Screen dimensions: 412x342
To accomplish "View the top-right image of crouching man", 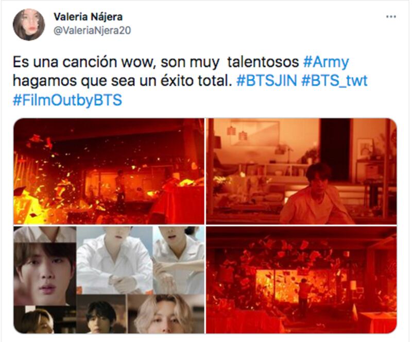I will (x=301, y=171).
